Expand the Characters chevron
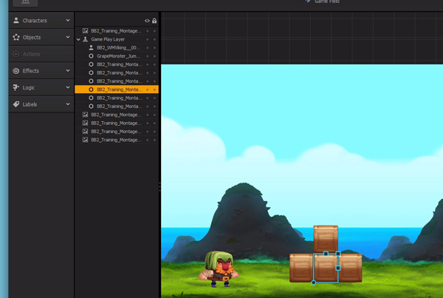 click(68, 21)
